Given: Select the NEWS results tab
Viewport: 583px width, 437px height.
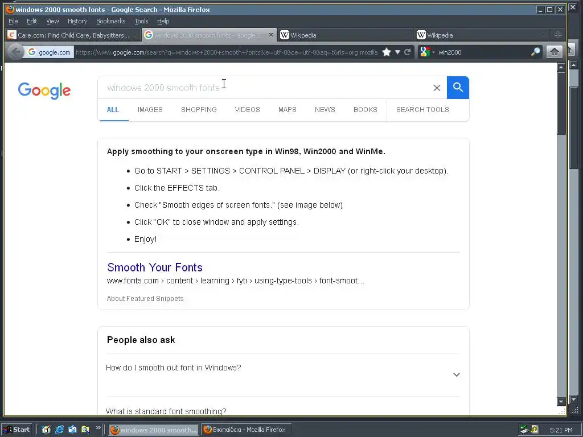Looking at the screenshot, I should (325, 110).
